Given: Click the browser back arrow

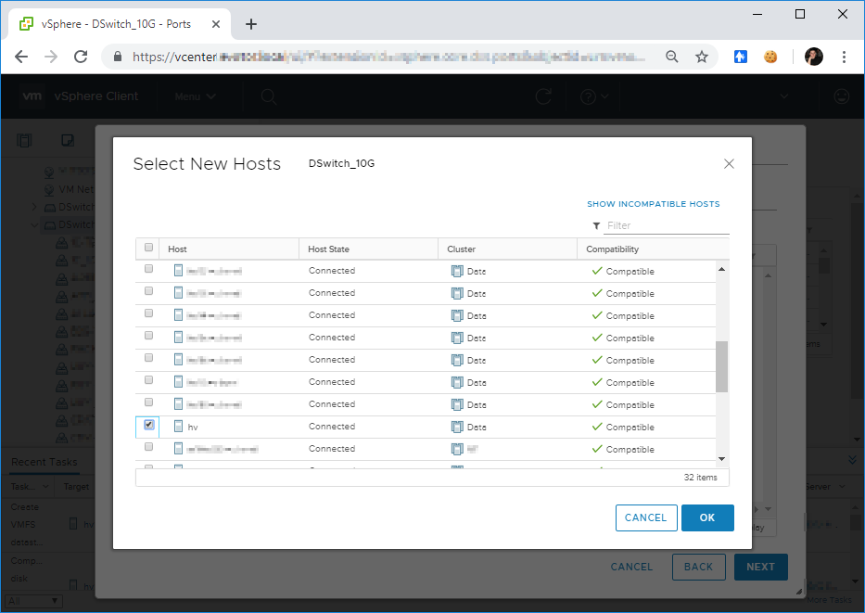Looking at the screenshot, I should tap(21, 57).
